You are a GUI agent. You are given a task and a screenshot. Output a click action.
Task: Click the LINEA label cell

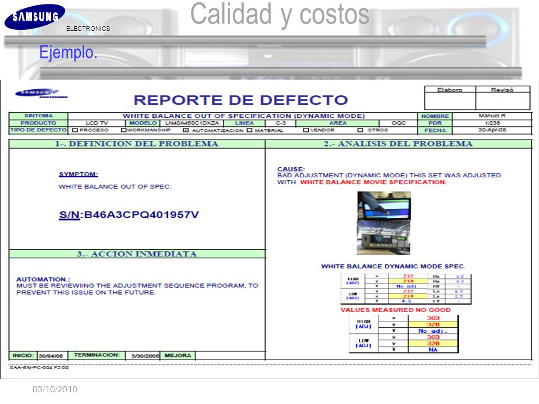244,123
